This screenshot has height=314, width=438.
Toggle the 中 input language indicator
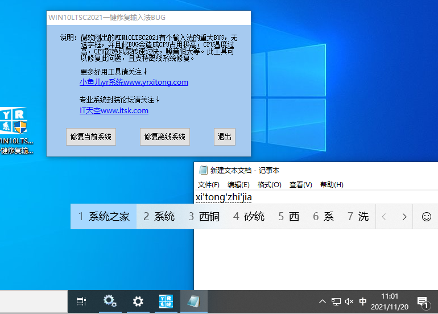(363, 302)
